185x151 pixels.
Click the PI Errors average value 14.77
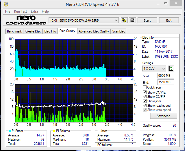pos(40,135)
